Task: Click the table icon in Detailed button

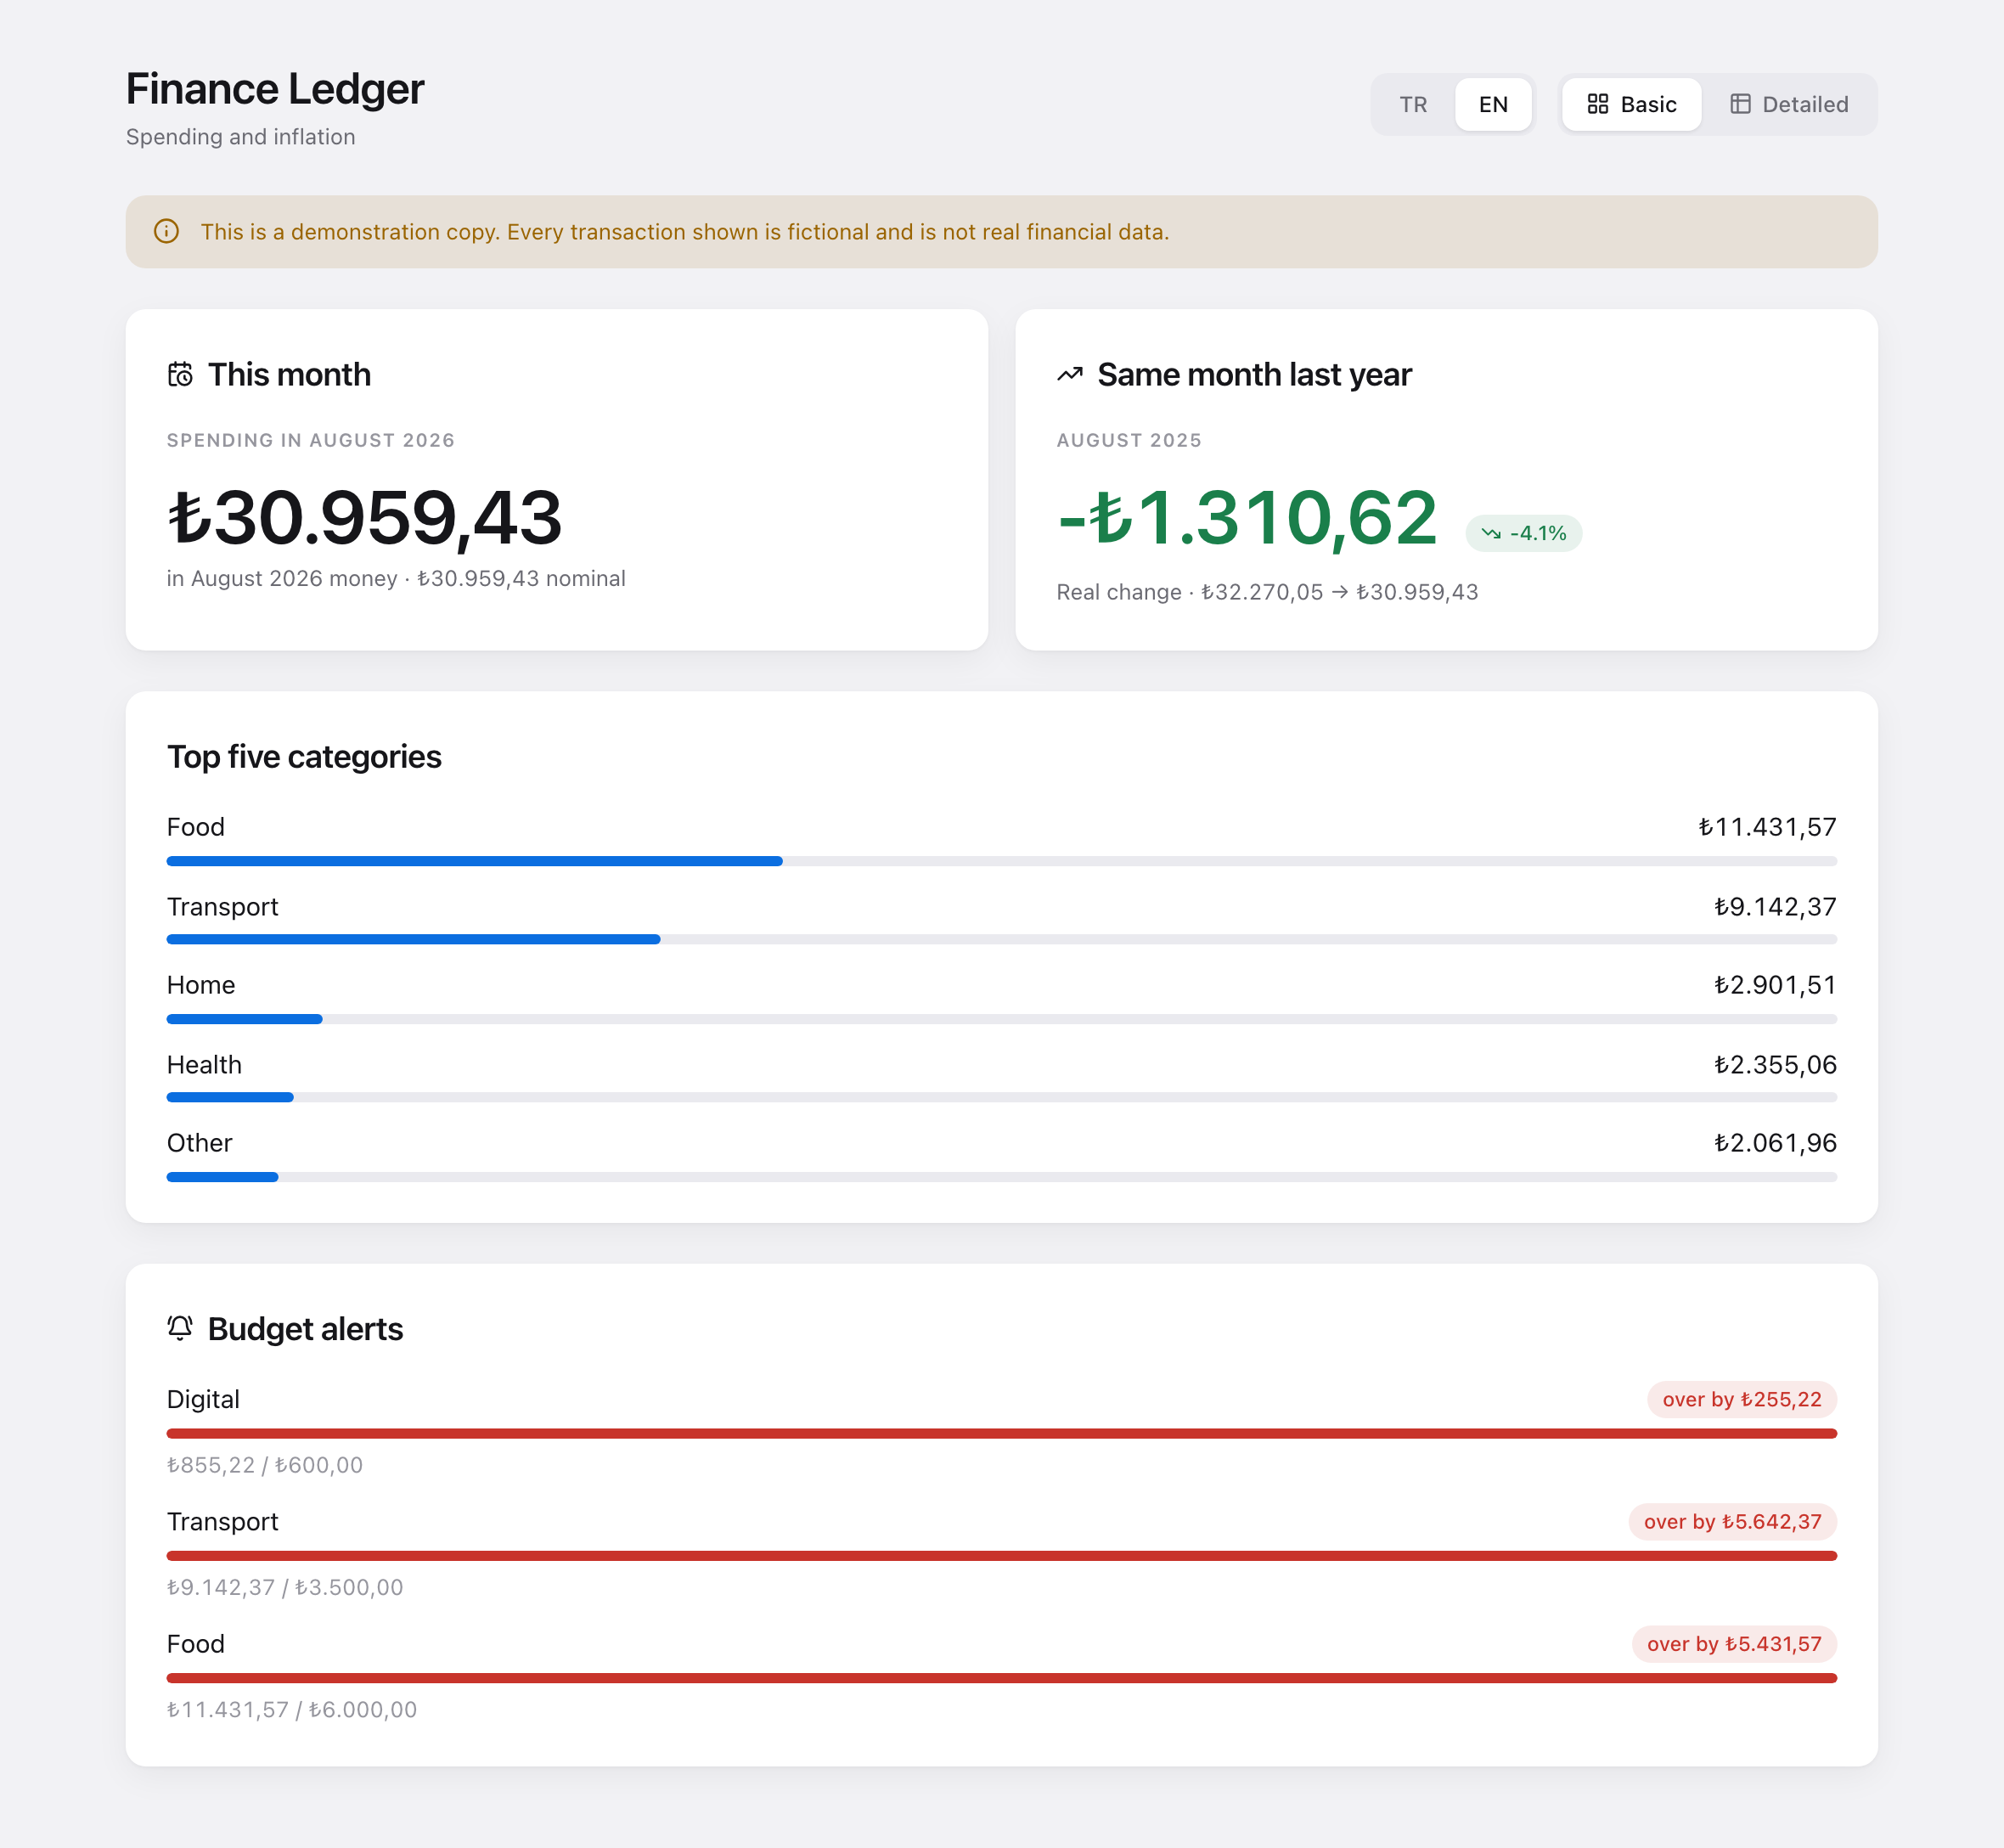Action: (1740, 104)
